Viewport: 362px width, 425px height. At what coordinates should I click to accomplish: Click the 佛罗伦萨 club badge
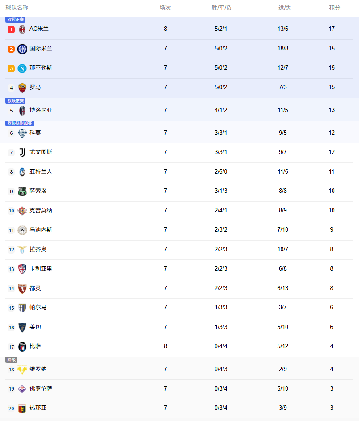point(22,389)
